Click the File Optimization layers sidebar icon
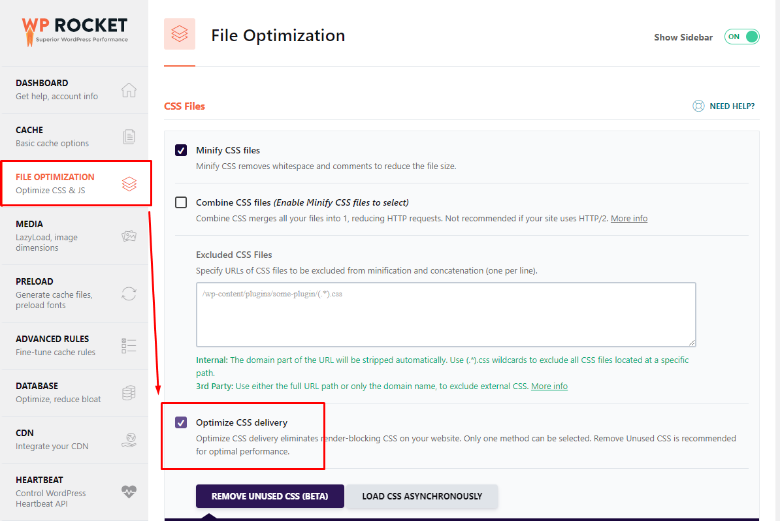 [x=129, y=184]
